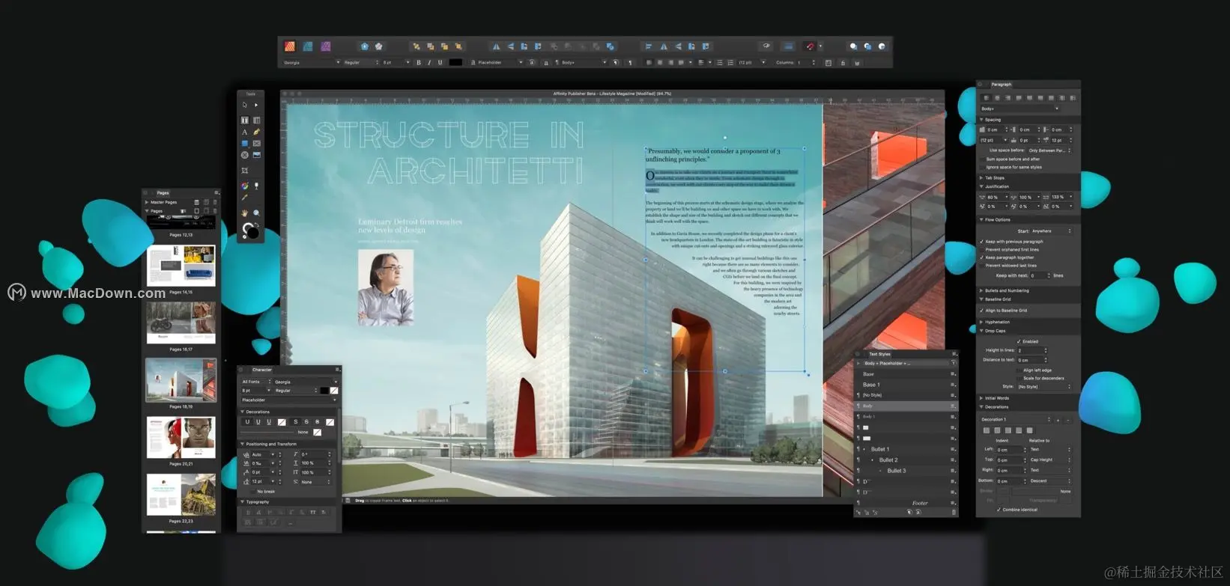Image resolution: width=1230 pixels, height=586 pixels.
Task: Open the Paragraph panel tab
Action: tap(1002, 84)
